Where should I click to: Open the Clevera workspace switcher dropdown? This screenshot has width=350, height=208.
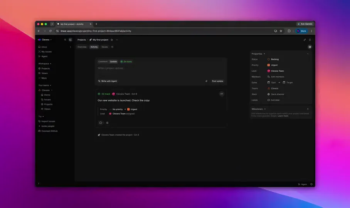(x=45, y=40)
